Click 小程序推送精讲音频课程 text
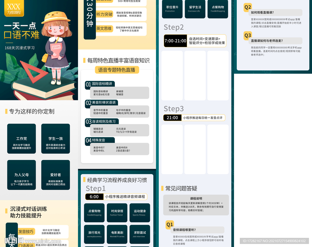The height and width of the screenshot is (247, 312). (x=125, y=197)
